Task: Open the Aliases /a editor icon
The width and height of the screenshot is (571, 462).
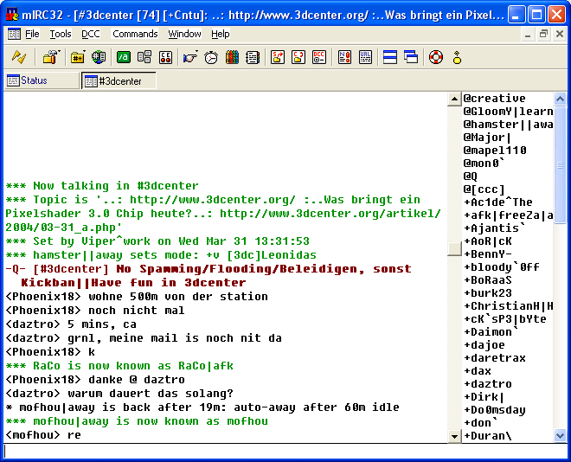Action: tap(124, 57)
